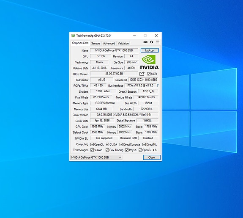Toggle the Vulkan checkbox
The width and height of the screenshot is (243, 218).
click(x=92, y=150)
